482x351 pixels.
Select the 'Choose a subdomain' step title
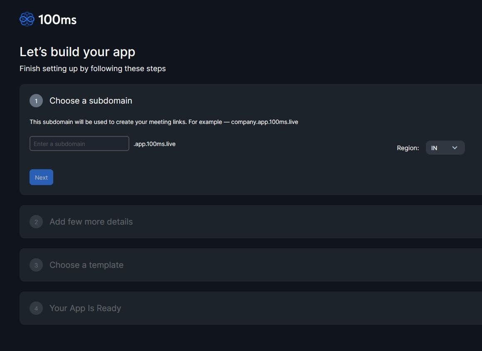click(91, 101)
